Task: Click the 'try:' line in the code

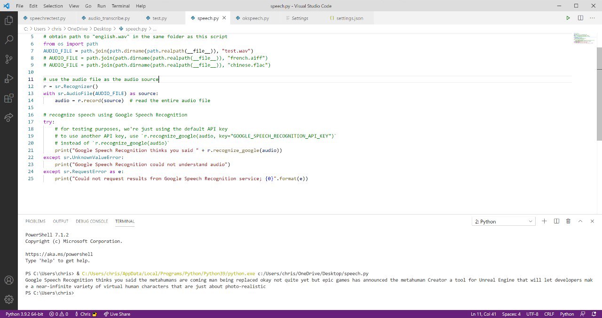Action: coord(49,122)
